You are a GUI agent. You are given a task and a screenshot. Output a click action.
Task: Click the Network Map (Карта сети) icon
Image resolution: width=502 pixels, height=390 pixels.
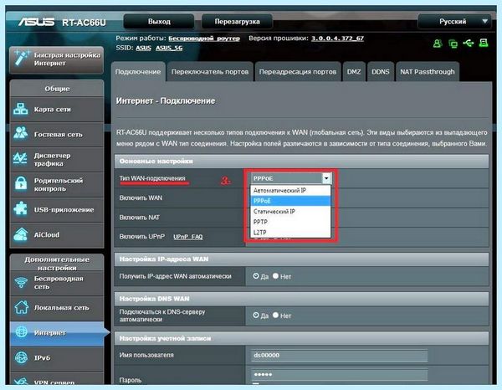20,109
